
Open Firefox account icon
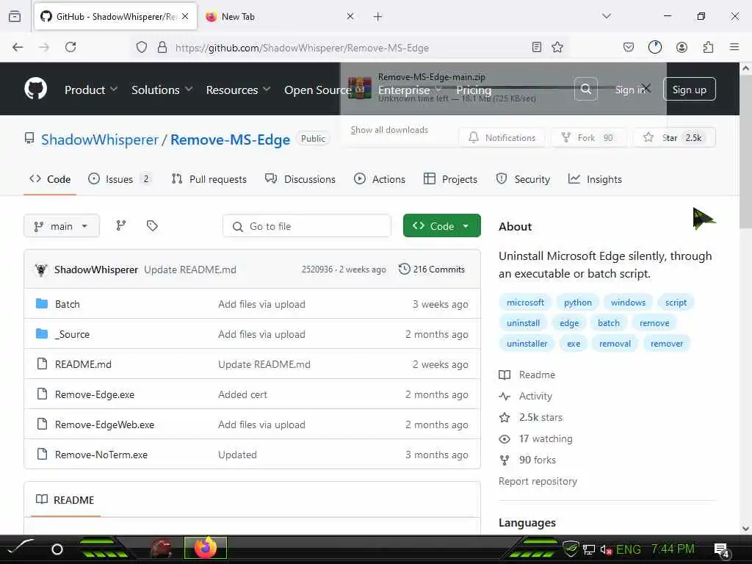click(x=681, y=47)
